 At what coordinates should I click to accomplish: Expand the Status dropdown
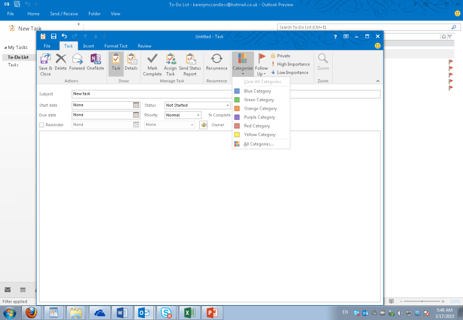click(227, 105)
